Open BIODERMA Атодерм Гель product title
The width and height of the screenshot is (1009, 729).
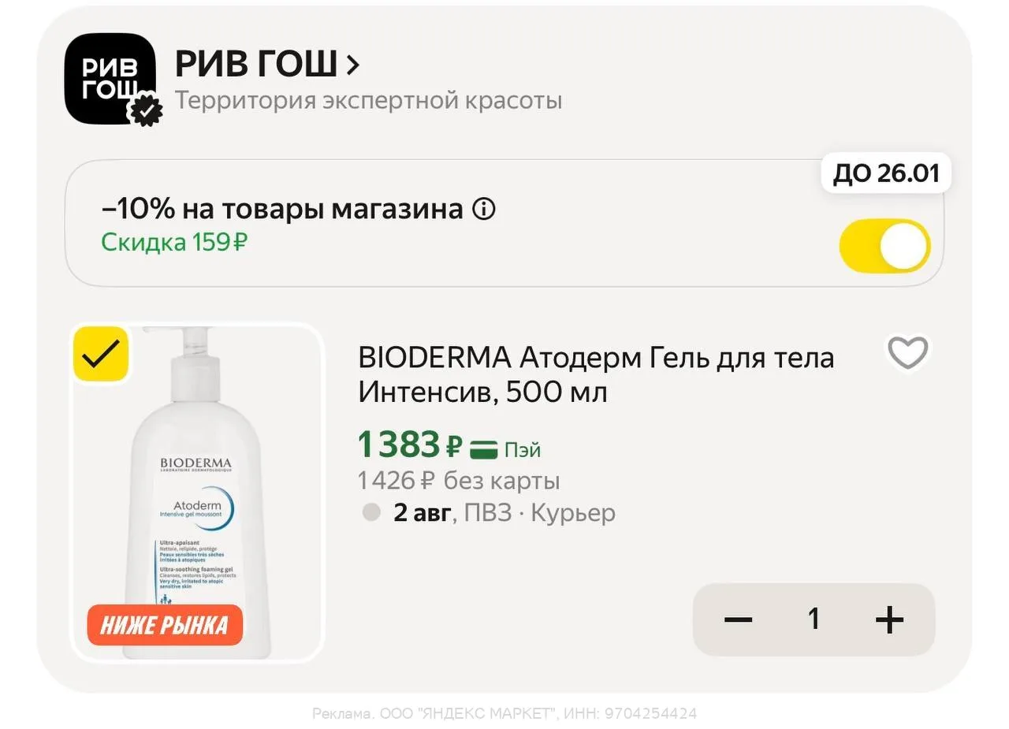click(x=596, y=374)
